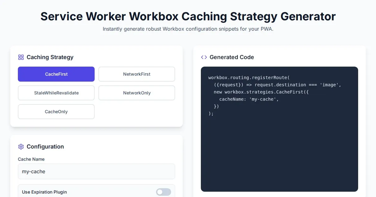Click the cacheName: 'my-cache' code line
This screenshot has width=376, height=197.
coord(249,99)
